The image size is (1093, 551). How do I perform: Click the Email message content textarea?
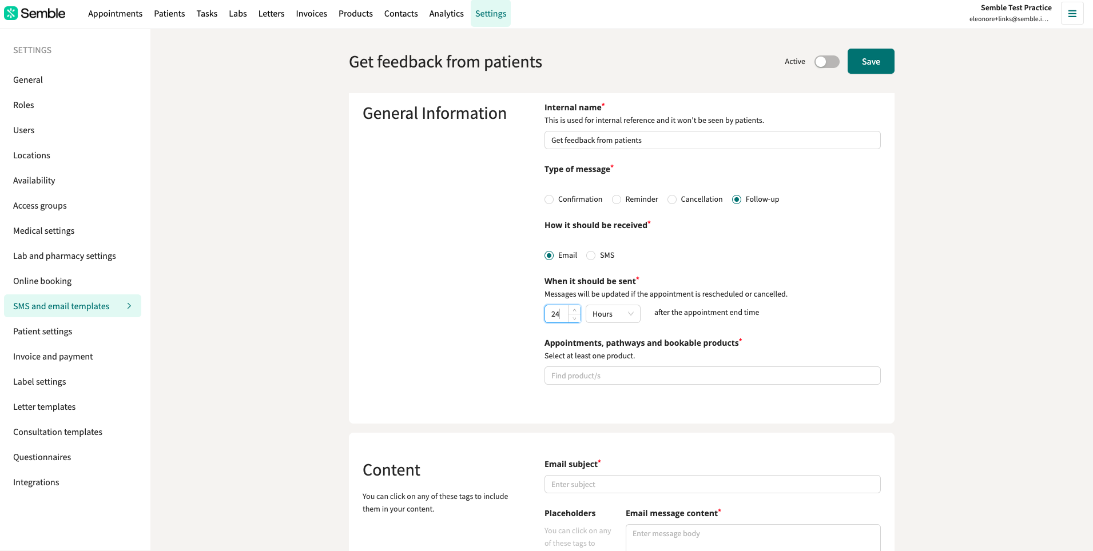click(753, 537)
